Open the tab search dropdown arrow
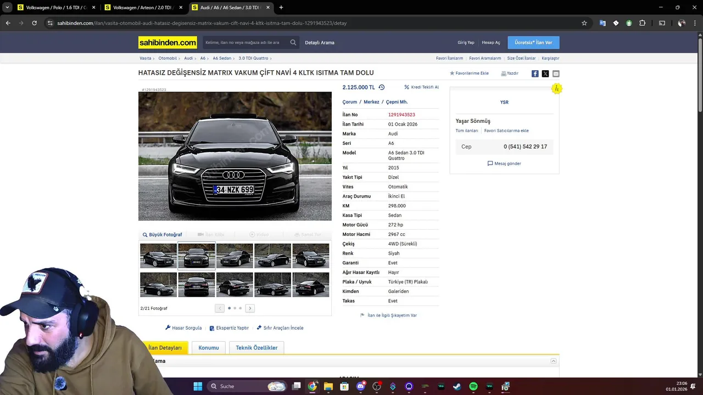 [x=7, y=8]
